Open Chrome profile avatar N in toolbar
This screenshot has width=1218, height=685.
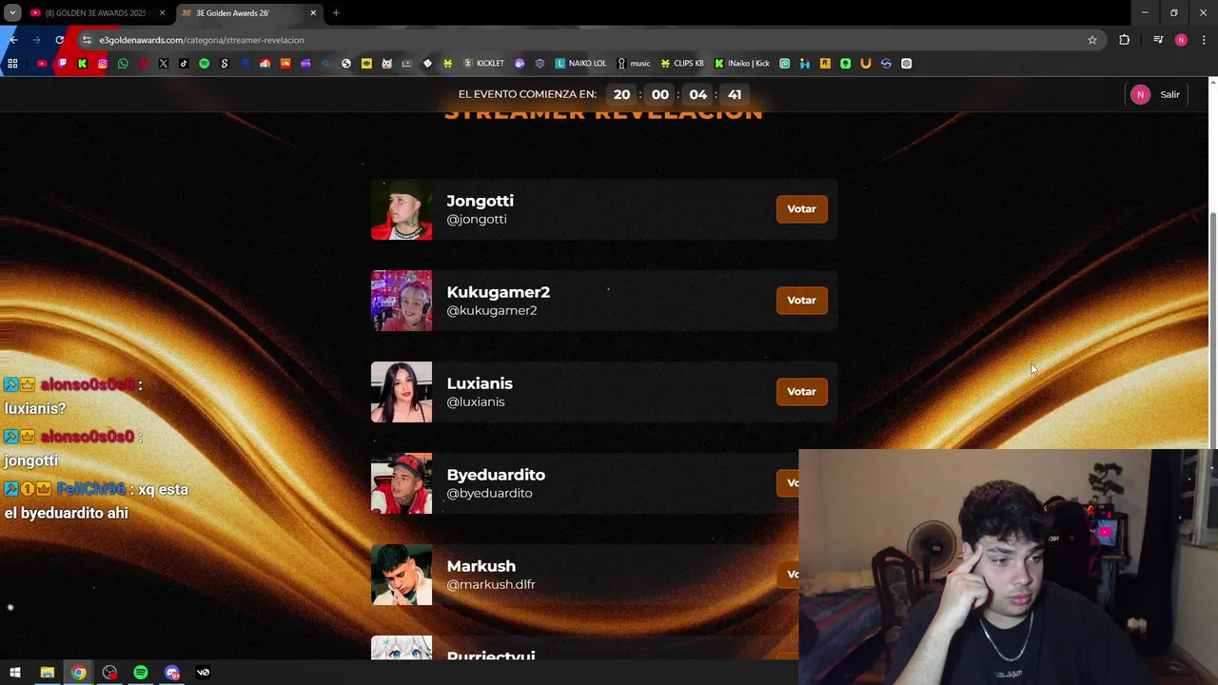point(1181,40)
